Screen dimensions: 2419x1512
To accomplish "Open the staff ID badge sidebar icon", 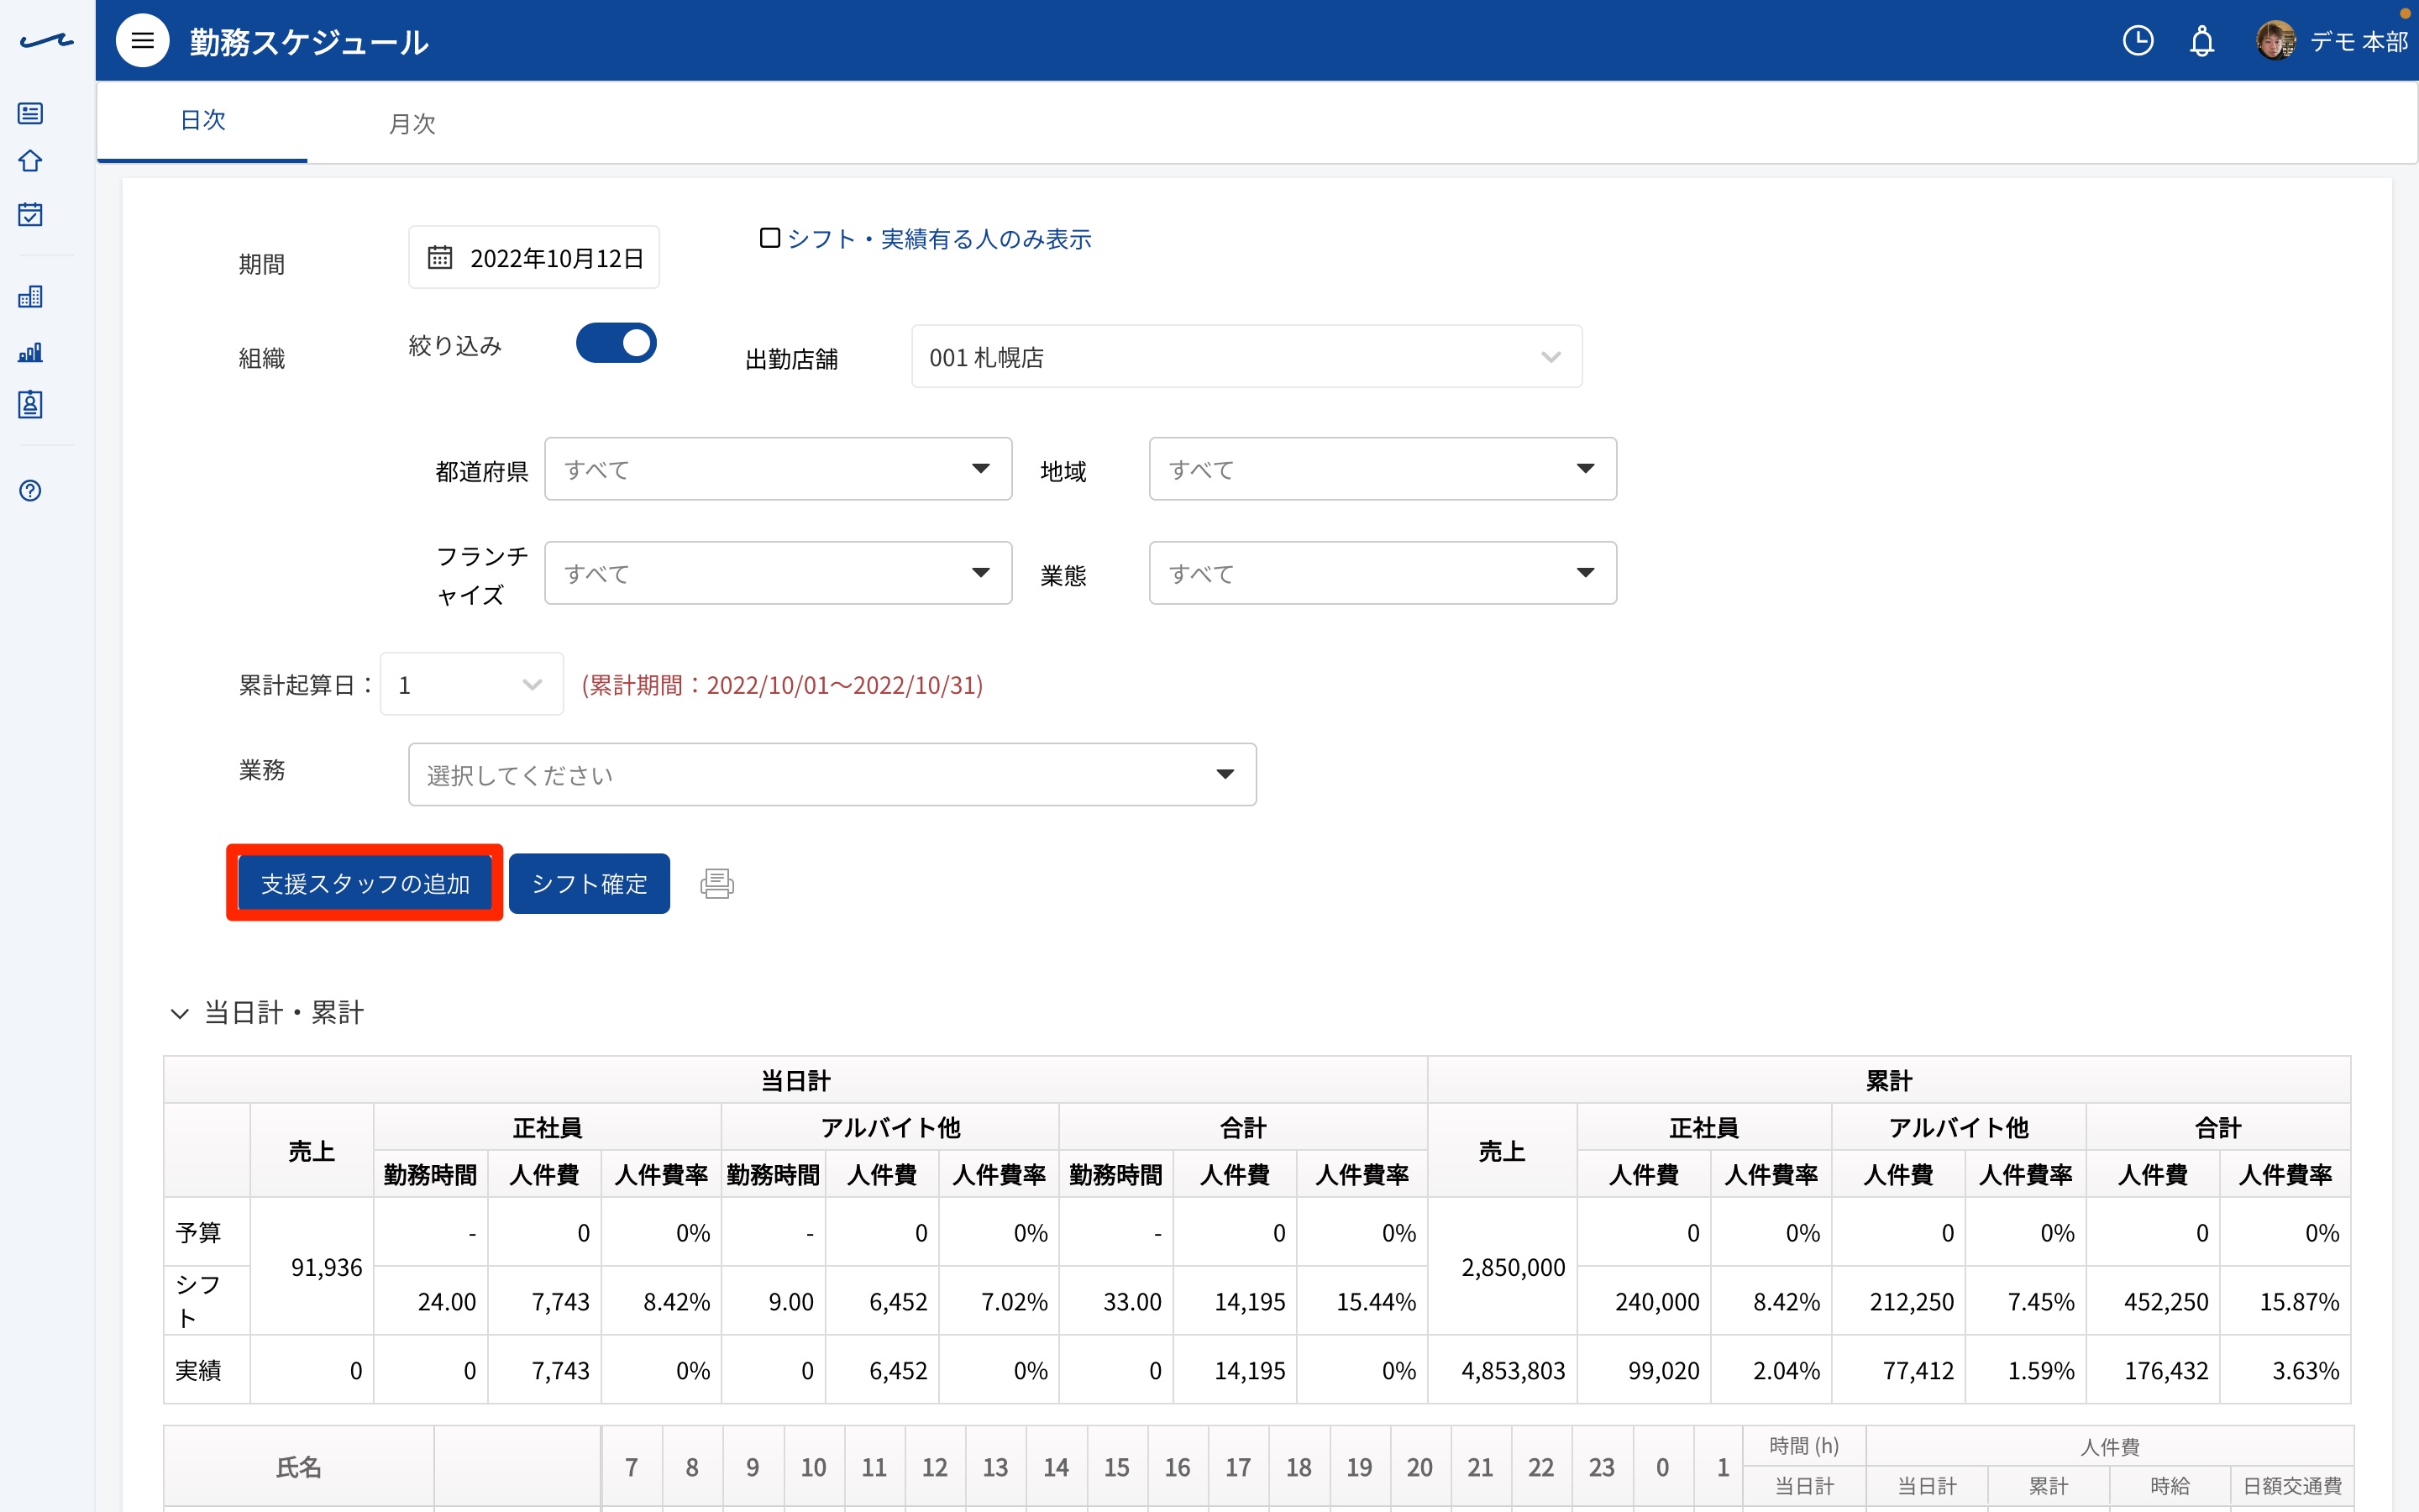I will 31,405.
